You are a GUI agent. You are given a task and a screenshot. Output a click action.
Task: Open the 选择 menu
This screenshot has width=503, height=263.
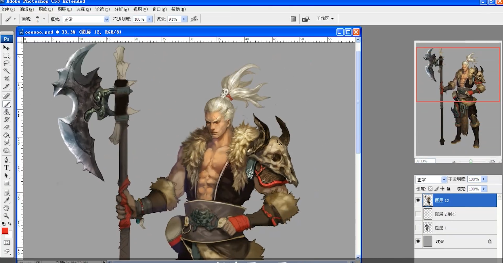click(84, 9)
